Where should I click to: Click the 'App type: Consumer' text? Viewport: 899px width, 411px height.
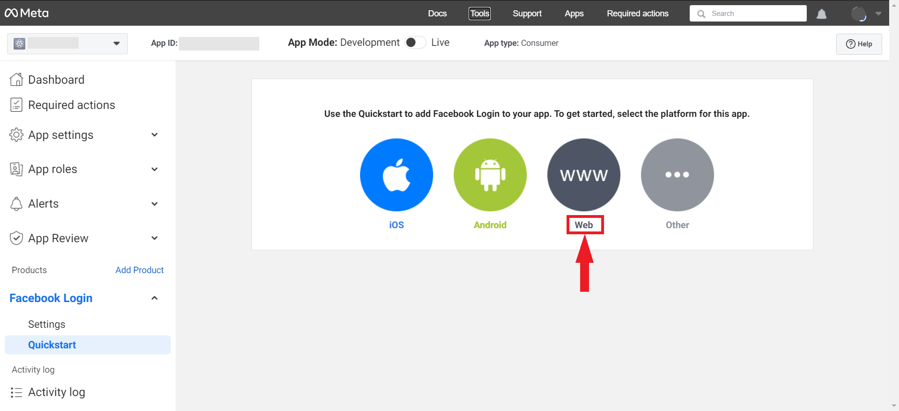point(521,43)
